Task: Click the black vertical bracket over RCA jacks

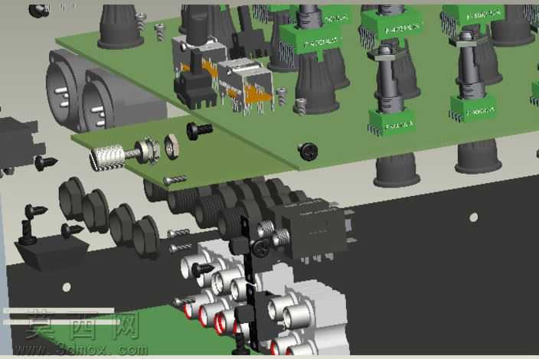Action: click(252, 286)
